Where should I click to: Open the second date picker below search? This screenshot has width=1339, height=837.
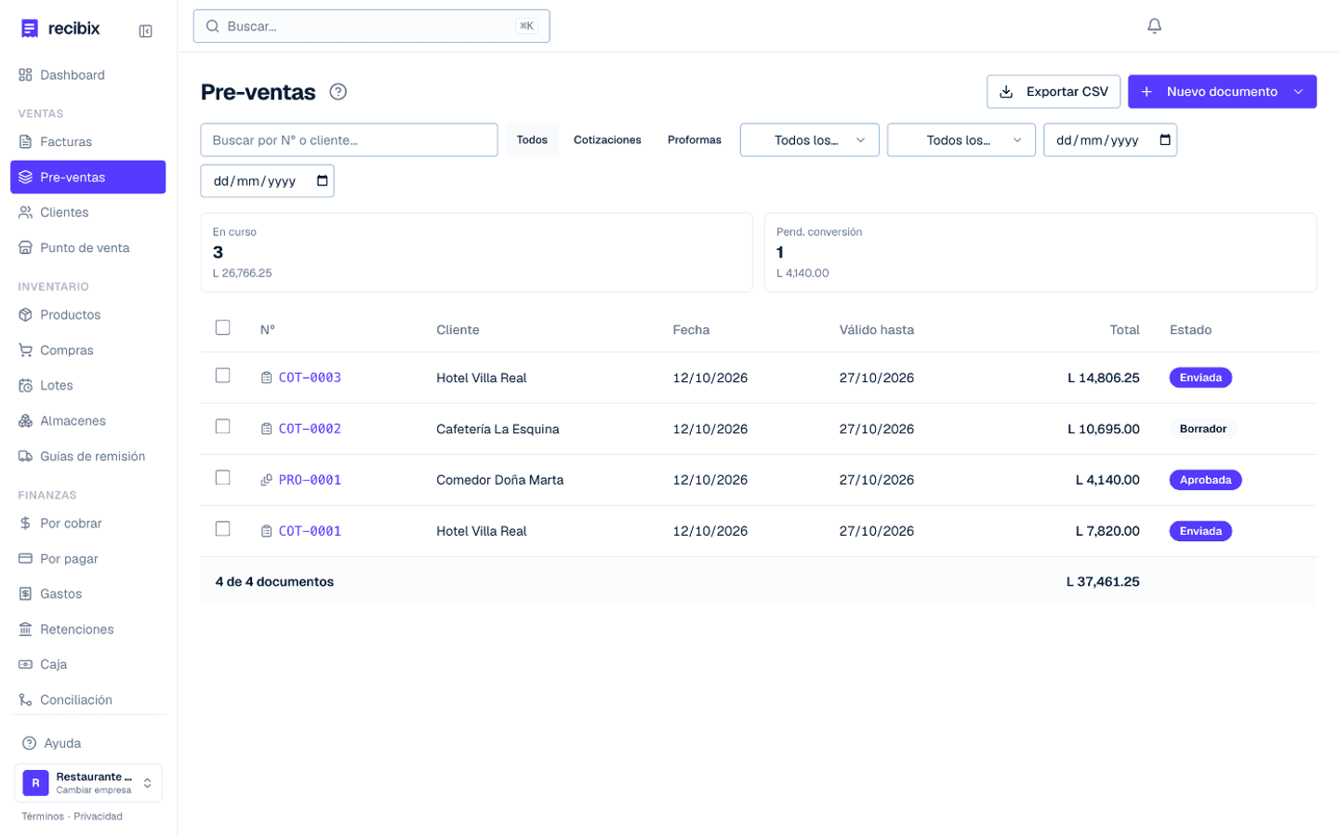coord(268,181)
